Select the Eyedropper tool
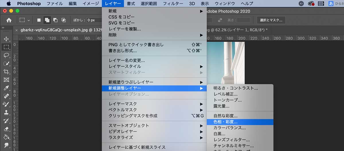Screen dimensions: 344x151 [6, 88]
